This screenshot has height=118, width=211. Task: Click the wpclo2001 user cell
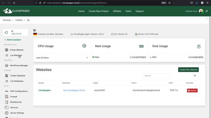click(100, 90)
